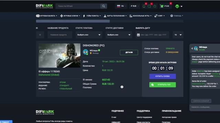Screen dimensions: 220x123
Task: Open the Карты пополнения menu
Action: [115, 16]
